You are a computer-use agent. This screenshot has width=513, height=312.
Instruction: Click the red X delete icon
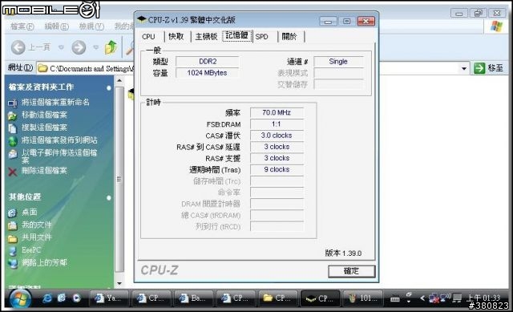[13, 172]
